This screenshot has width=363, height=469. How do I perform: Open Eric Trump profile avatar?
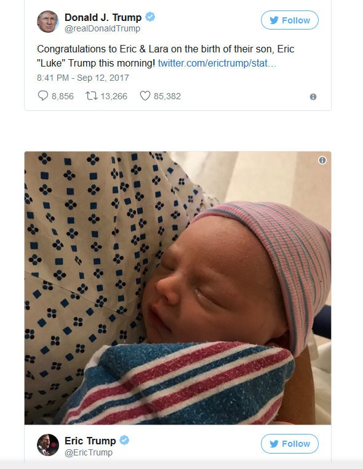pyautogui.click(x=48, y=445)
